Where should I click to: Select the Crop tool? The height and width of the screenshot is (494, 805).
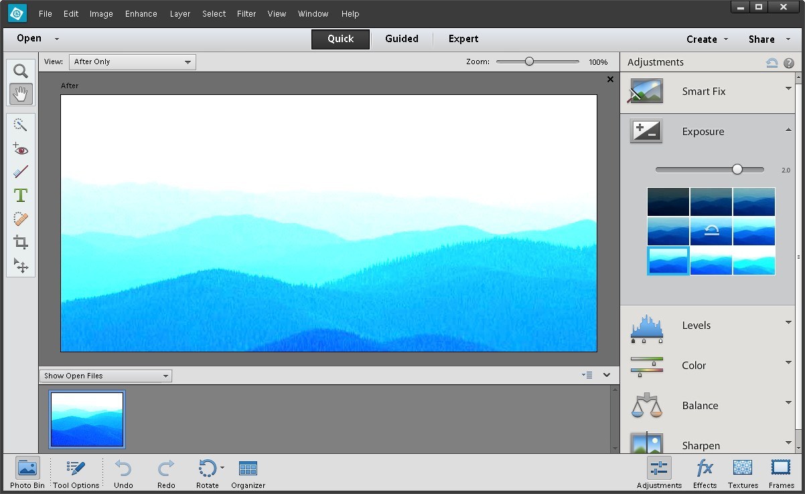(x=20, y=243)
